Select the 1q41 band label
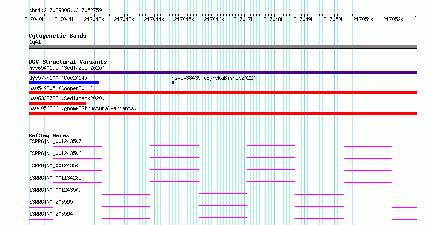The height and width of the screenshot is (225, 431). (35, 42)
